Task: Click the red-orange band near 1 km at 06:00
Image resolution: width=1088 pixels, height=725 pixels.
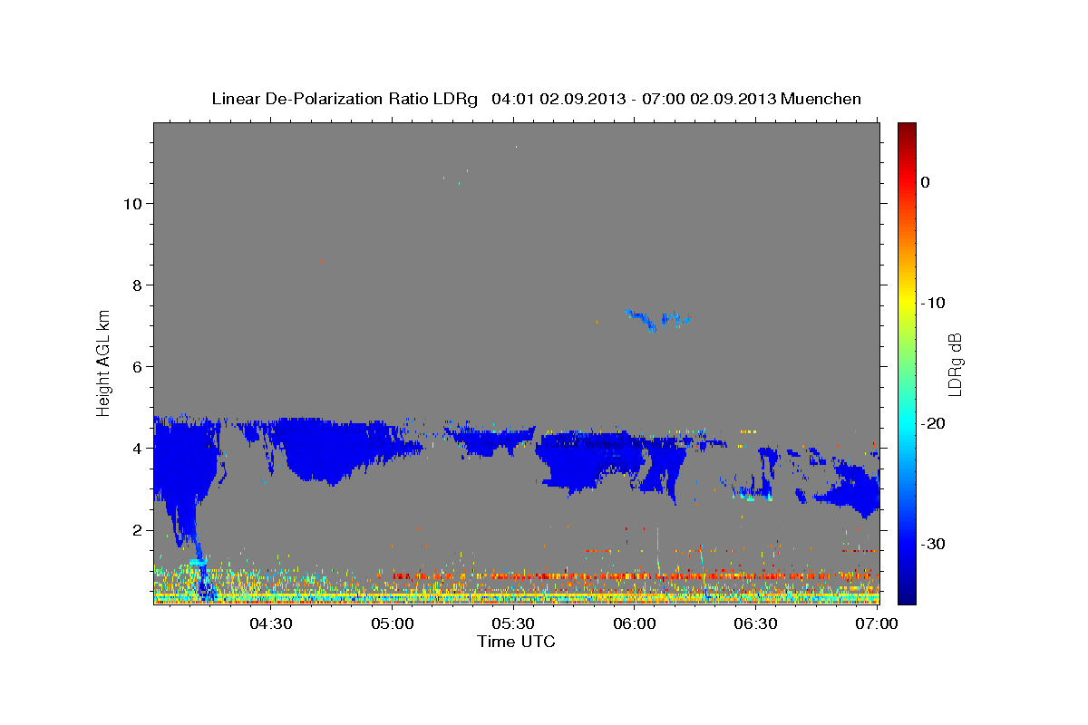Action: pos(635,576)
